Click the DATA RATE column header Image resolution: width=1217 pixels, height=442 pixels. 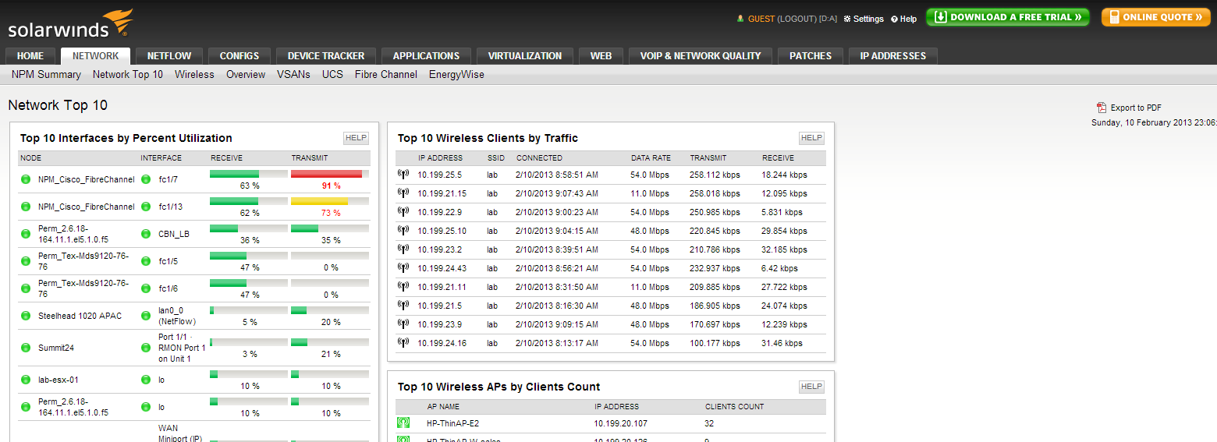tap(651, 157)
